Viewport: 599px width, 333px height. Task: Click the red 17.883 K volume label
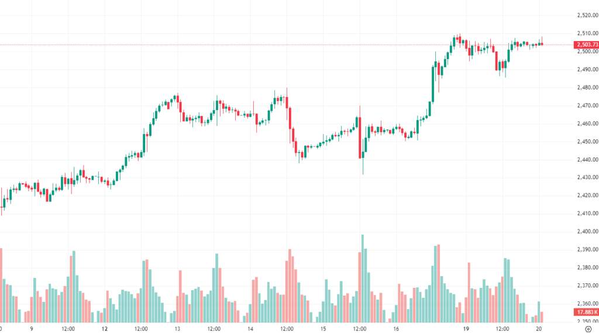click(x=587, y=313)
